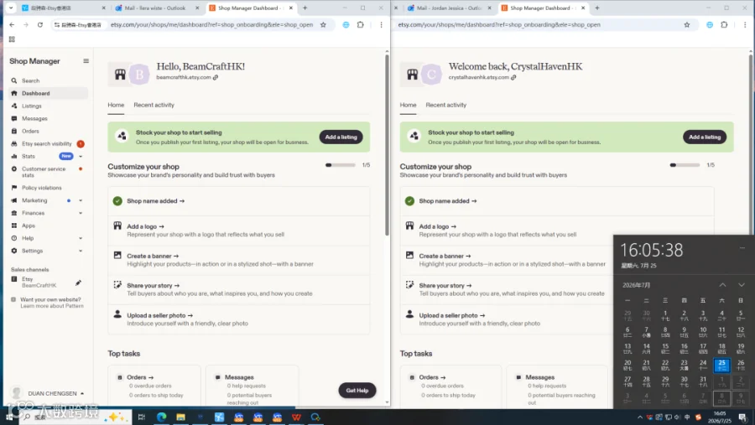Reload the left browser page
The width and height of the screenshot is (755, 425).
pyautogui.click(x=40, y=24)
